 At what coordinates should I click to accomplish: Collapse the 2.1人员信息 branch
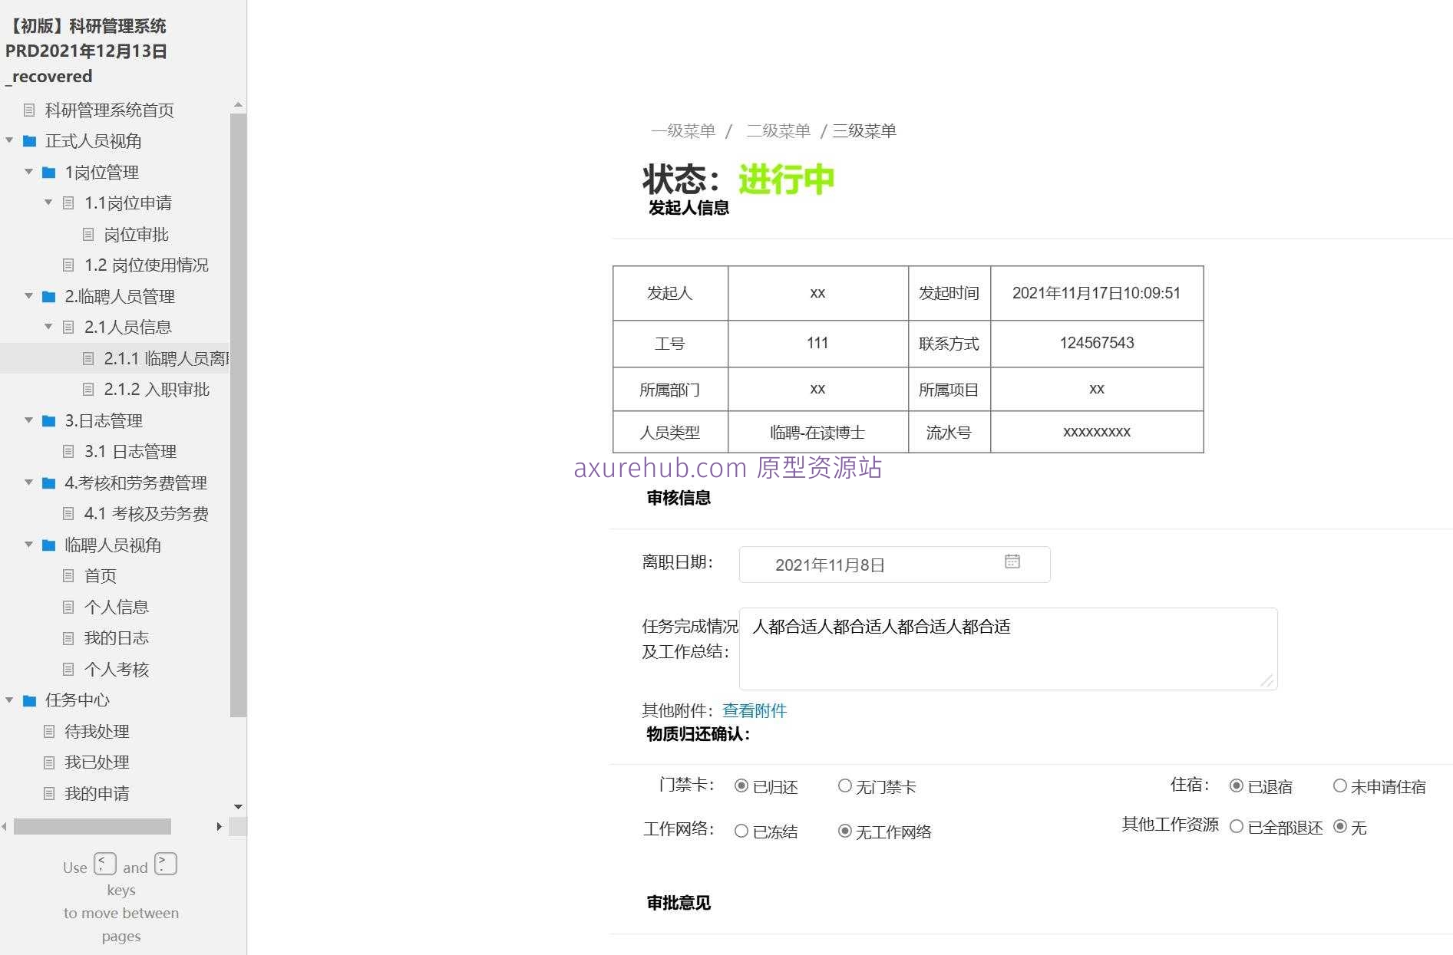point(48,327)
